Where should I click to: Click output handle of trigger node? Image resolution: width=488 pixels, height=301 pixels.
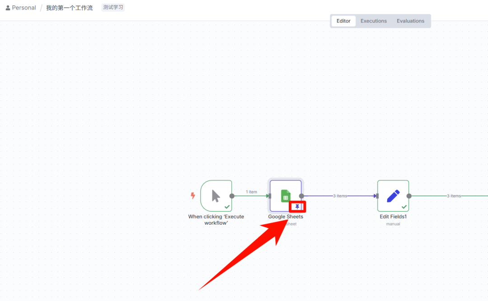coord(232,196)
